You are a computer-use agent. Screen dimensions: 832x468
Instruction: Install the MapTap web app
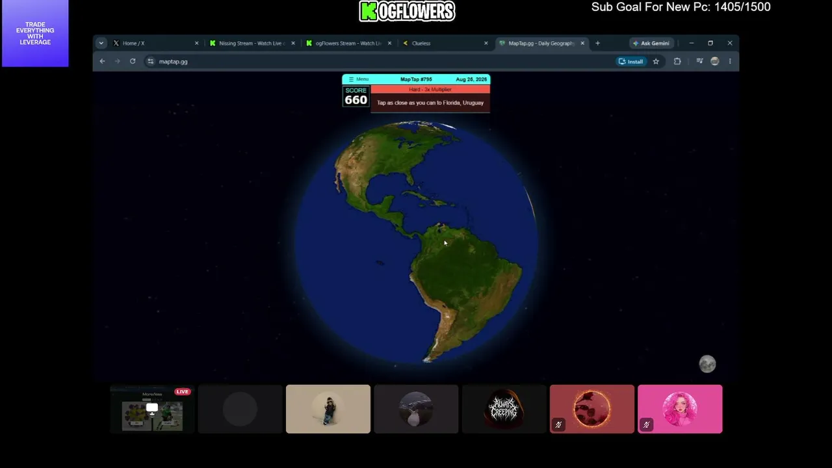click(630, 61)
